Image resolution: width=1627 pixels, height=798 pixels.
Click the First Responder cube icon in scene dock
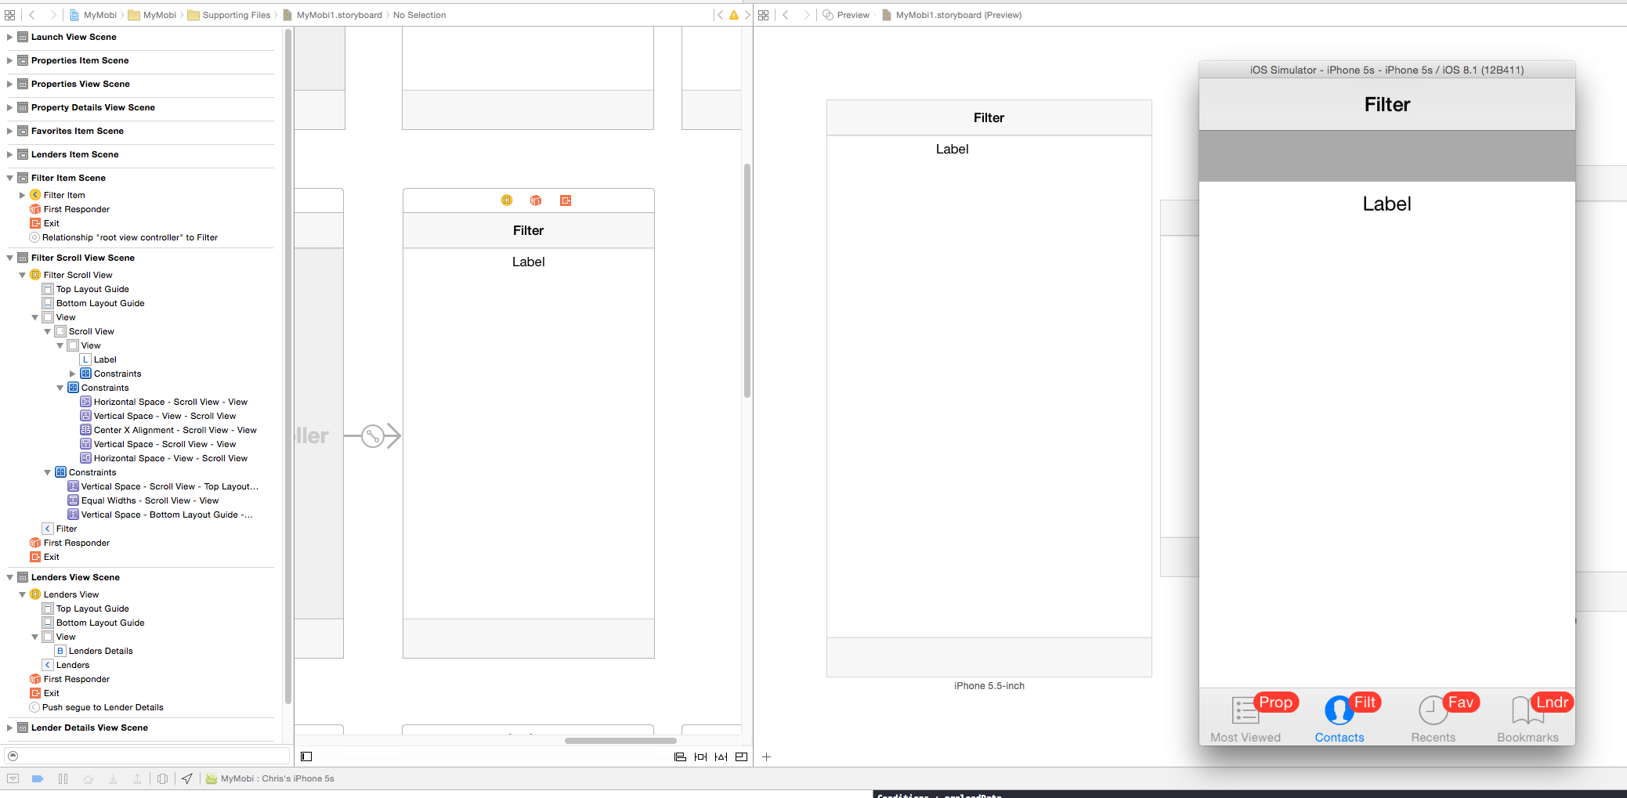[536, 200]
